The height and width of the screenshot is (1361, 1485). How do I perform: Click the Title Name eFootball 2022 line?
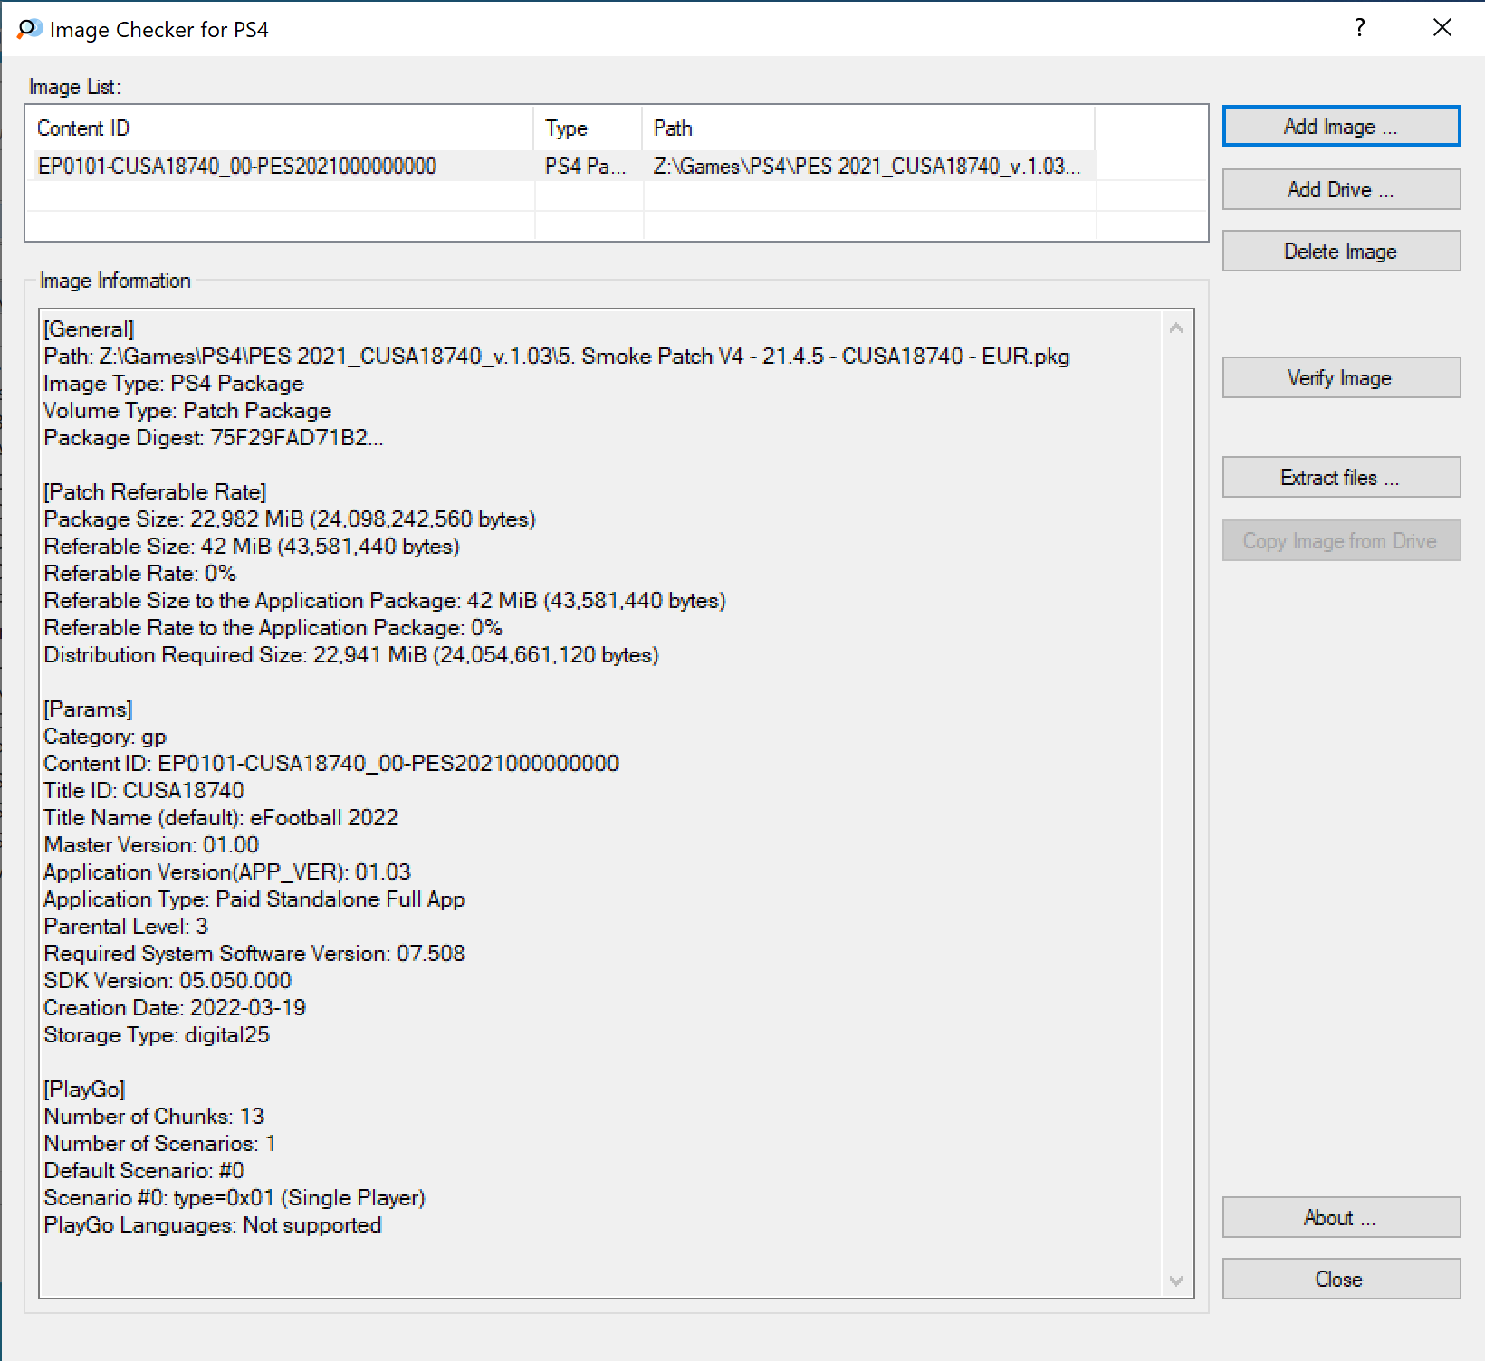pos(221,818)
